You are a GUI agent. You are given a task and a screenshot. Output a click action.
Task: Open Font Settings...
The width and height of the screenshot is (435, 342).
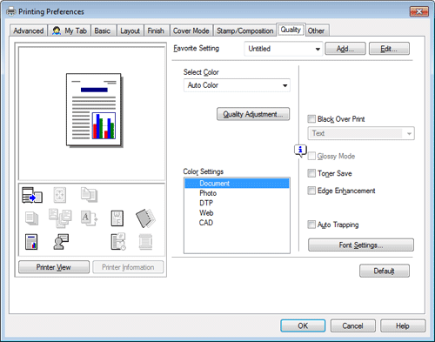point(361,245)
